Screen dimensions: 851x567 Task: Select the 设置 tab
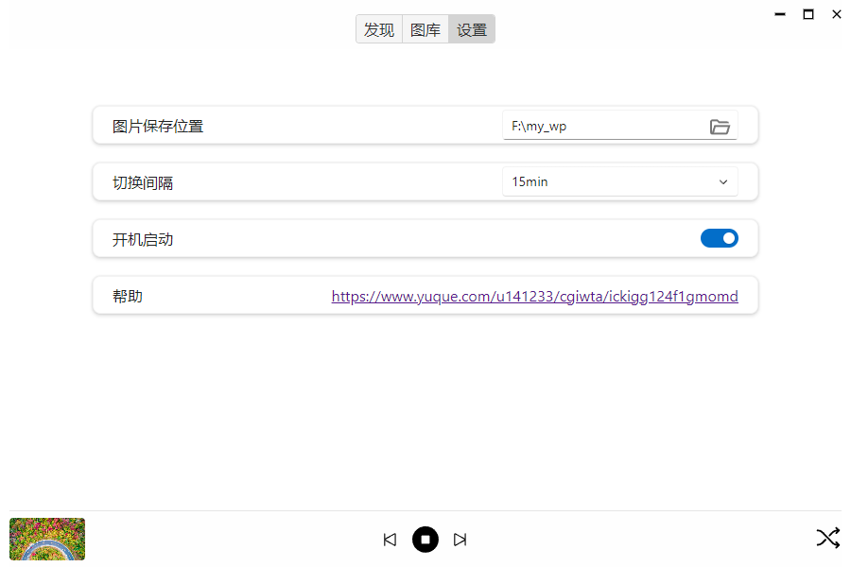tap(472, 29)
